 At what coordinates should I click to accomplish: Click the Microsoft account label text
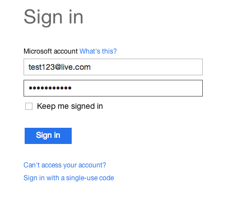[50, 51]
